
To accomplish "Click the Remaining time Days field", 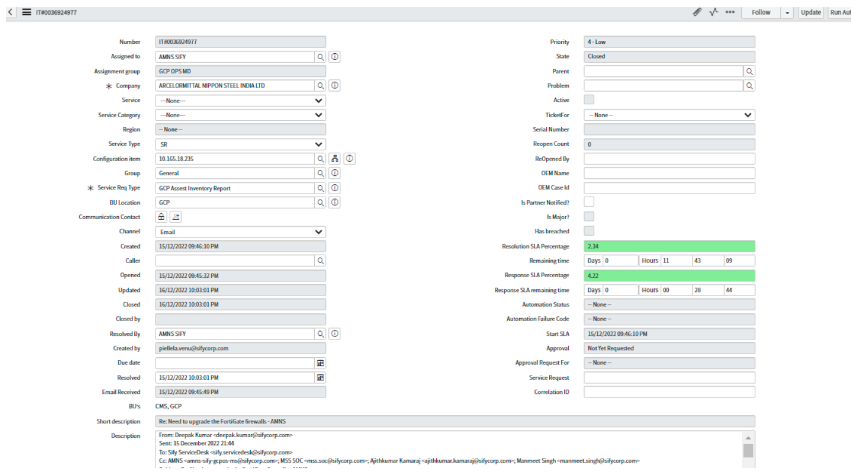I will [x=620, y=261].
